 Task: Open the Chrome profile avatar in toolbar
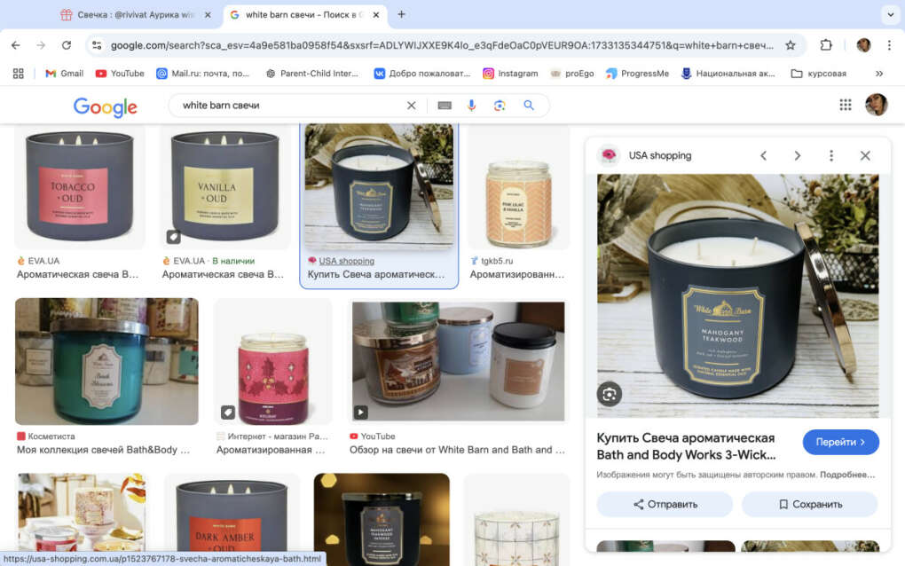click(x=863, y=45)
